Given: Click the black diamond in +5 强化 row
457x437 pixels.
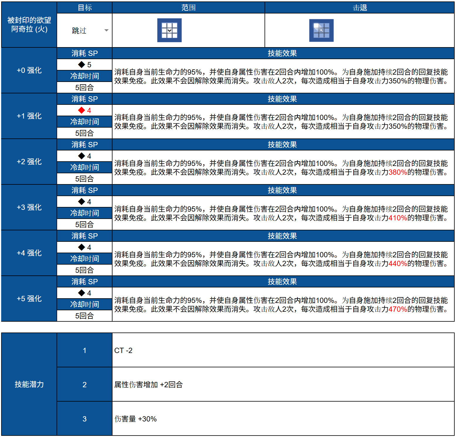Looking at the screenshot, I should [x=81, y=293].
